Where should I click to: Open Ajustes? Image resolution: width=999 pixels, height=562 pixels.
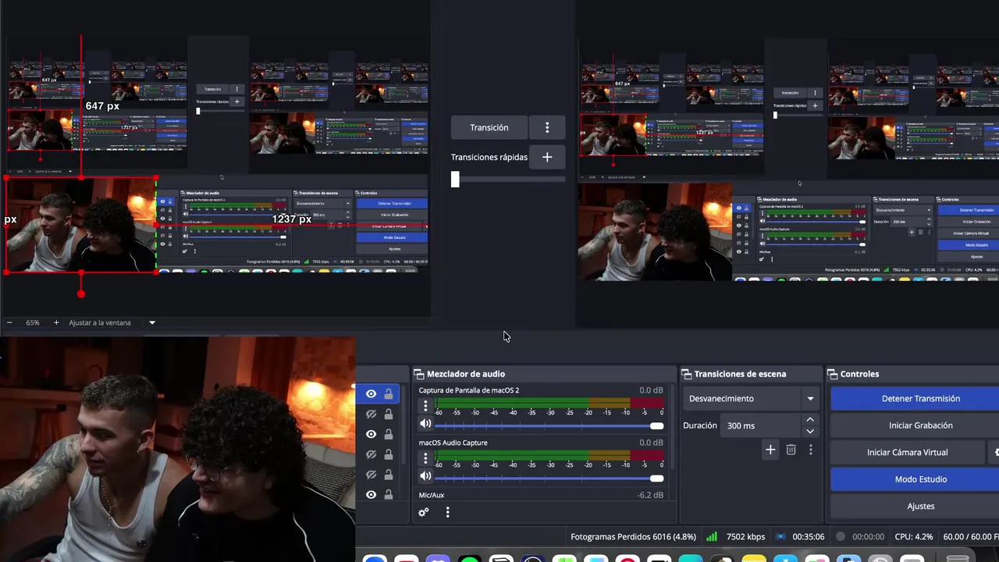920,506
